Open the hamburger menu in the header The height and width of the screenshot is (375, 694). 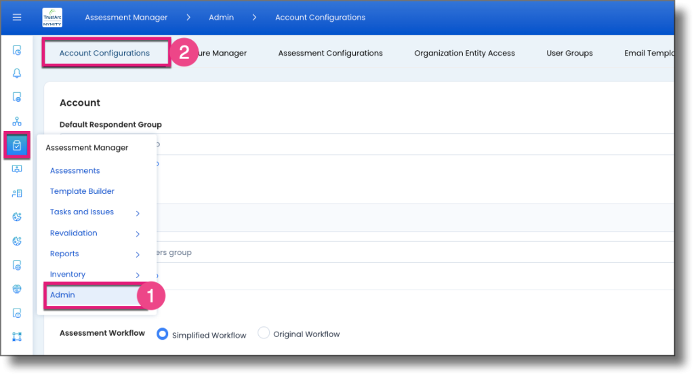click(x=17, y=17)
